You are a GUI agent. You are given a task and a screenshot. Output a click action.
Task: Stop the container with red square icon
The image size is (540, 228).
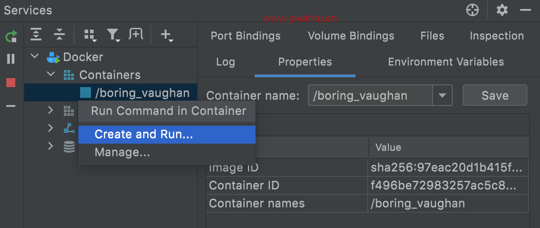click(11, 83)
